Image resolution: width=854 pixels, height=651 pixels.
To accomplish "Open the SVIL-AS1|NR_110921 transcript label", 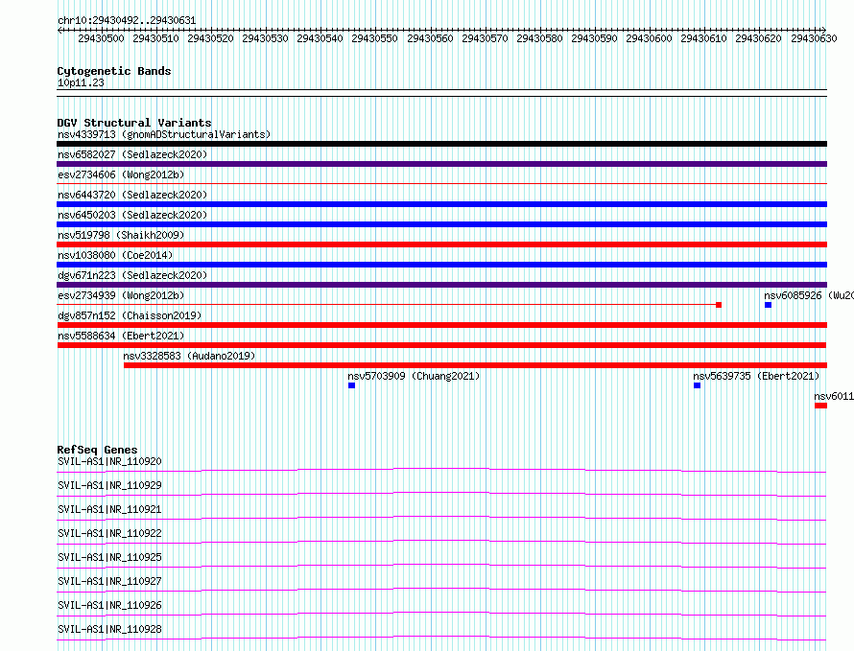I will 109,509.
